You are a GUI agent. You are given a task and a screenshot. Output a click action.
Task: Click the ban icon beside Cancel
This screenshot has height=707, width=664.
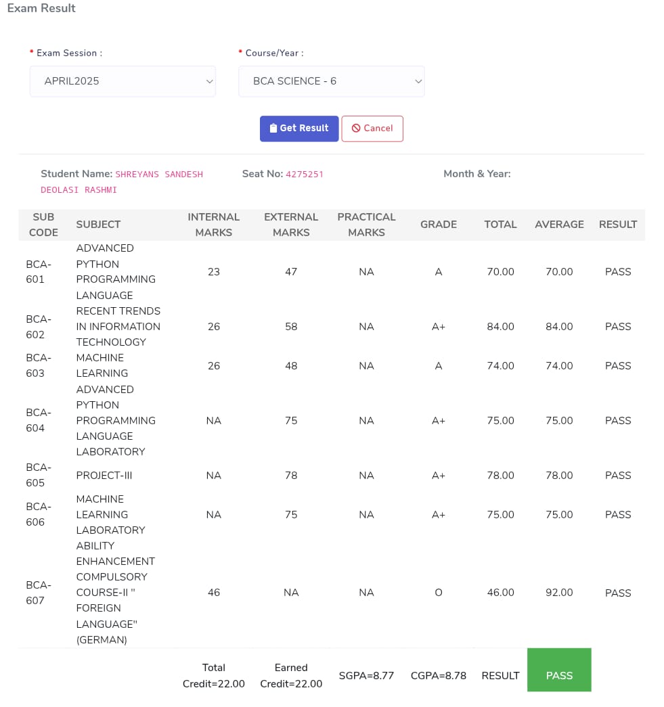coord(356,129)
